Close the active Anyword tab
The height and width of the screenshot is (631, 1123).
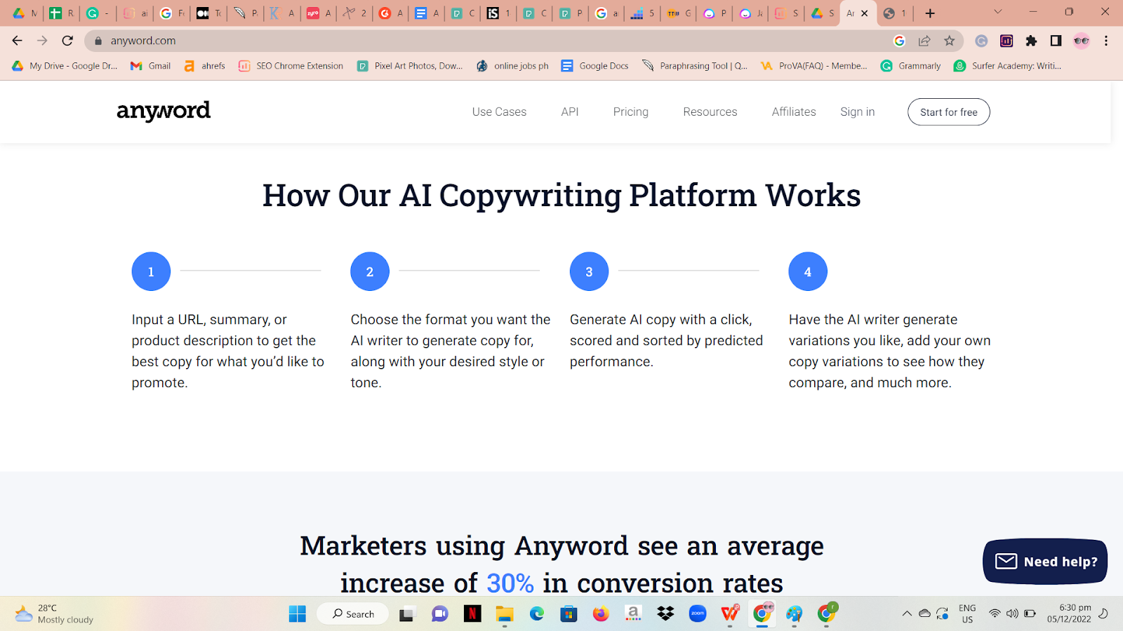pyautogui.click(x=865, y=13)
